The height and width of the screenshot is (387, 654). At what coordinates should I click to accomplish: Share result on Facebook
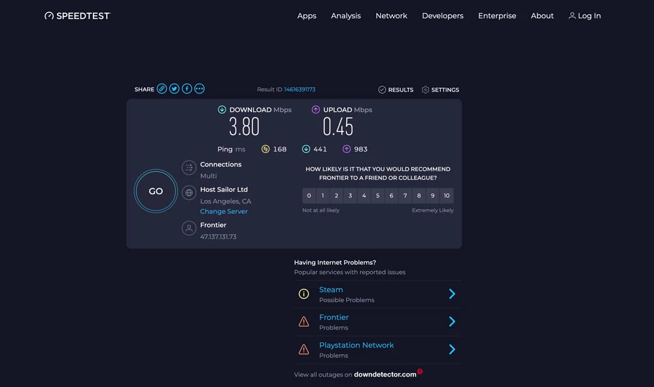(x=187, y=89)
